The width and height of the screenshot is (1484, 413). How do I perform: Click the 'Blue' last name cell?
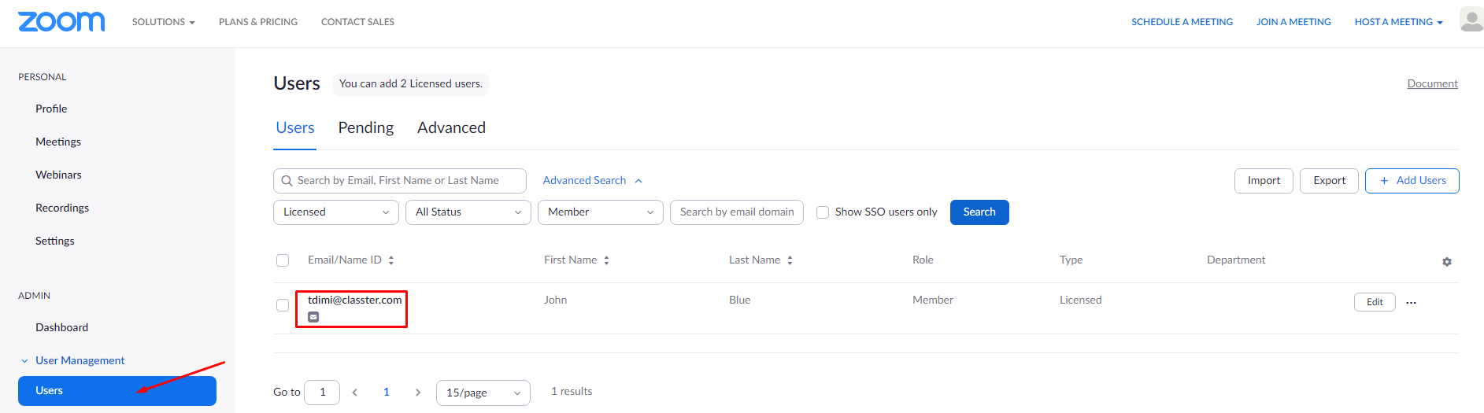(x=740, y=301)
